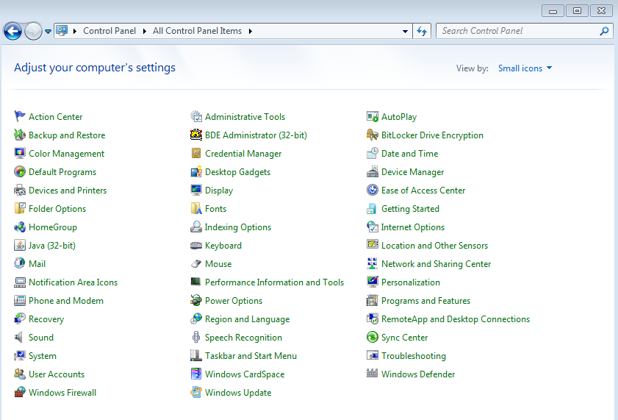Open the Taskbar and Start Menu link
The image size is (618, 420).
[251, 356]
